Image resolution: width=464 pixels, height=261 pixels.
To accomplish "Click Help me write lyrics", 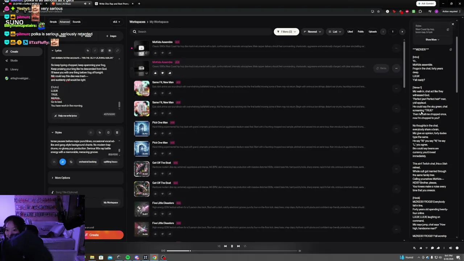I will (66, 116).
